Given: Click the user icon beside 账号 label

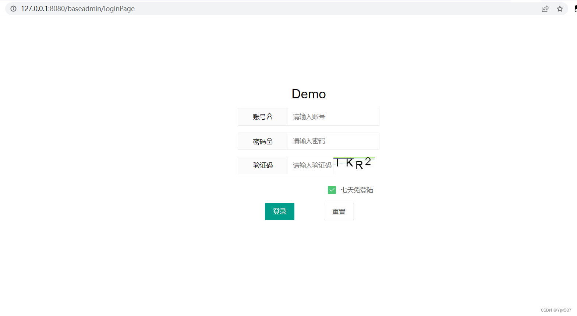Looking at the screenshot, I should (x=270, y=116).
